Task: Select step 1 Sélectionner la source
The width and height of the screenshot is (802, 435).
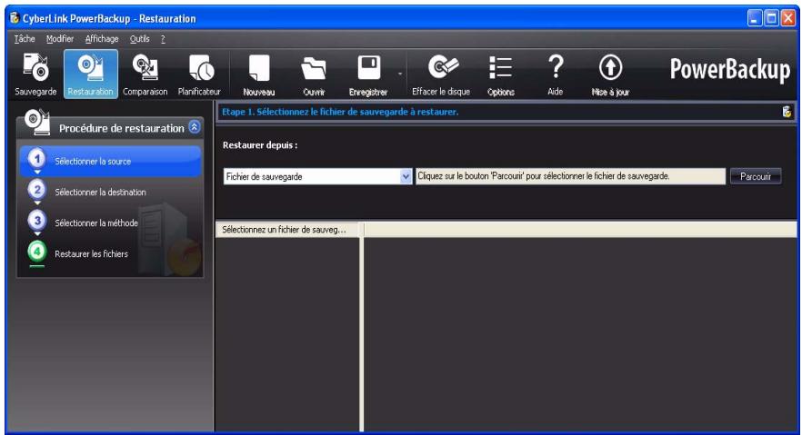Action: 111,162
